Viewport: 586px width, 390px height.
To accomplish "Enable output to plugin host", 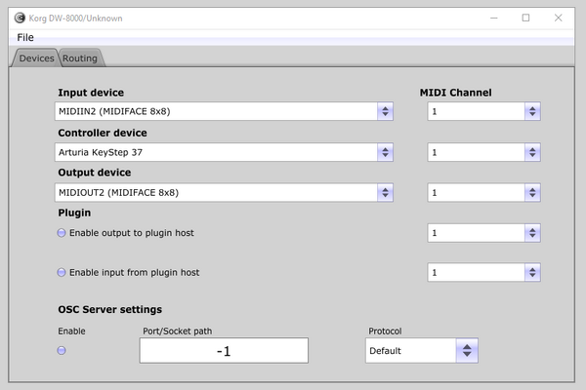I will click(x=62, y=233).
